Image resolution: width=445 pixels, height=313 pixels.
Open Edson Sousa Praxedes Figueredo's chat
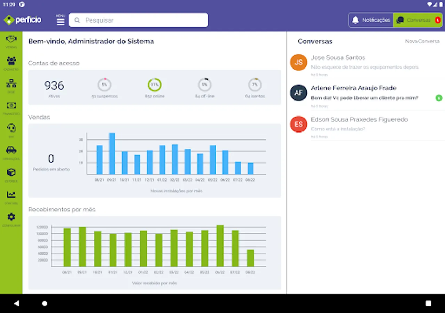366,126
